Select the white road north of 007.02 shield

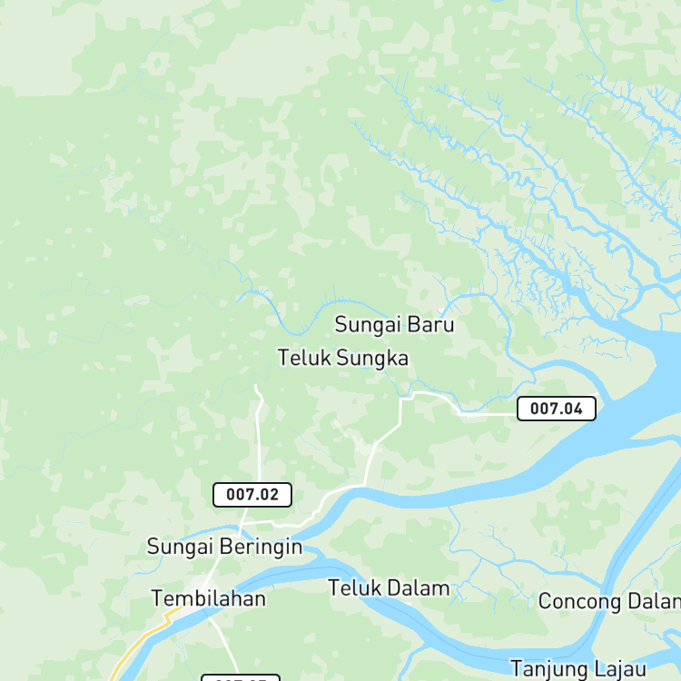pyautogui.click(x=259, y=434)
